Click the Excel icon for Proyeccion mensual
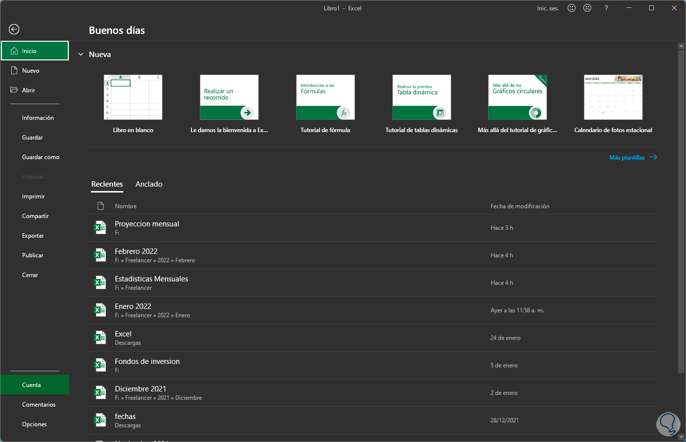 (x=100, y=227)
